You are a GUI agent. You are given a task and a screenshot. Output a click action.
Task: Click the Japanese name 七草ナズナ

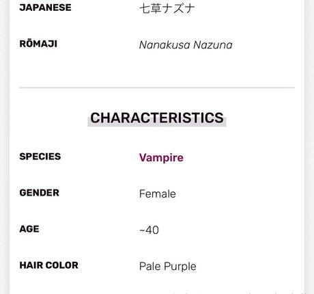pyautogui.click(x=167, y=9)
